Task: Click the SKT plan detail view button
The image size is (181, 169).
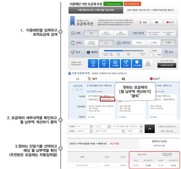Action: (x=93, y=99)
